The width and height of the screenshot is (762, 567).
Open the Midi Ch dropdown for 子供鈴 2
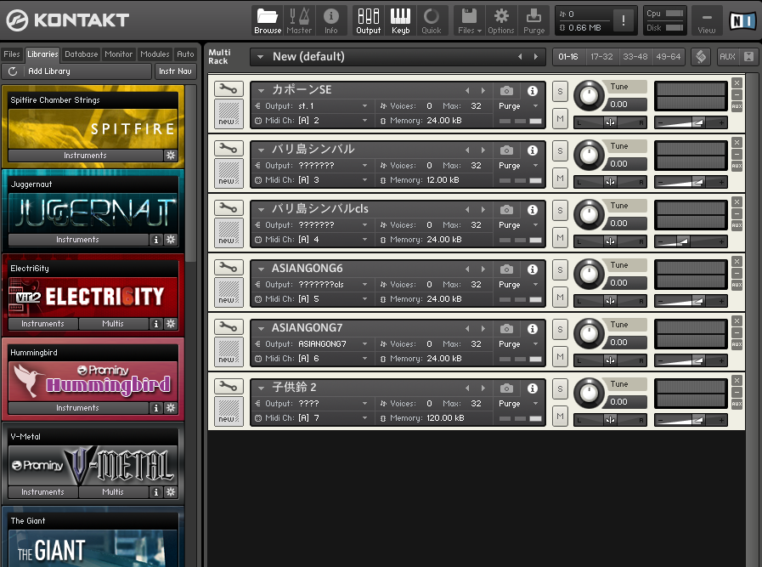(x=364, y=417)
